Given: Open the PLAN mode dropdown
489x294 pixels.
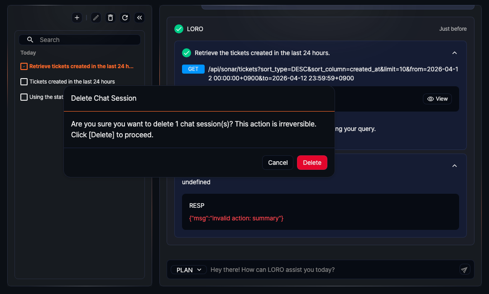Looking at the screenshot, I should coord(188,270).
